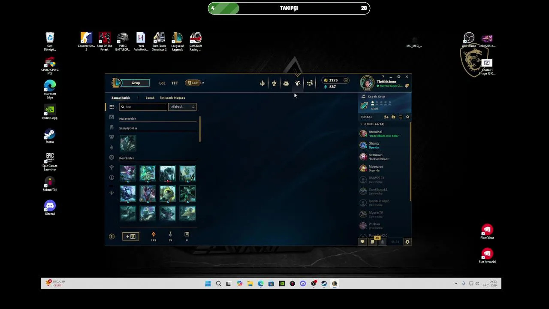Select the all-items grid filter icon
The height and width of the screenshot is (309, 549).
click(x=112, y=107)
